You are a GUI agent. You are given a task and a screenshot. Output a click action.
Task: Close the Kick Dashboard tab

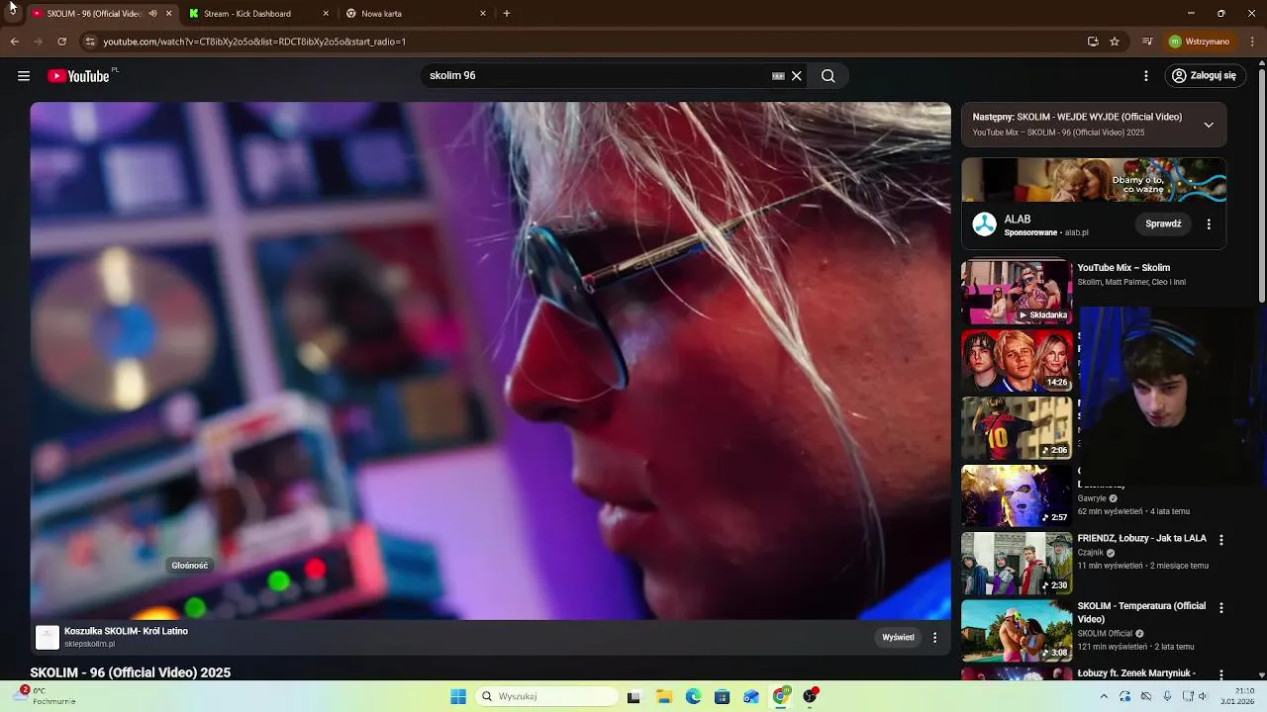pyautogui.click(x=326, y=14)
